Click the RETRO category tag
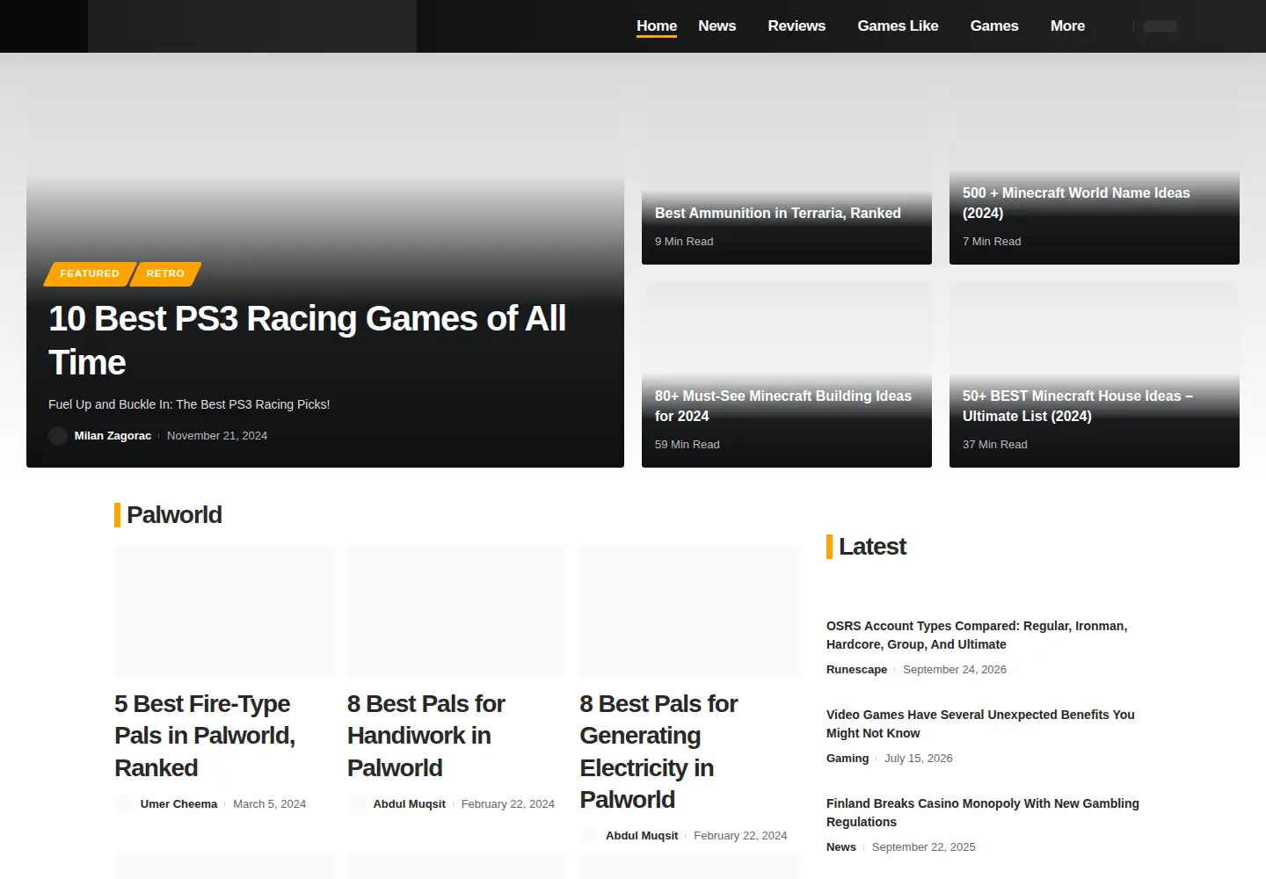The width and height of the screenshot is (1266, 879). click(165, 274)
